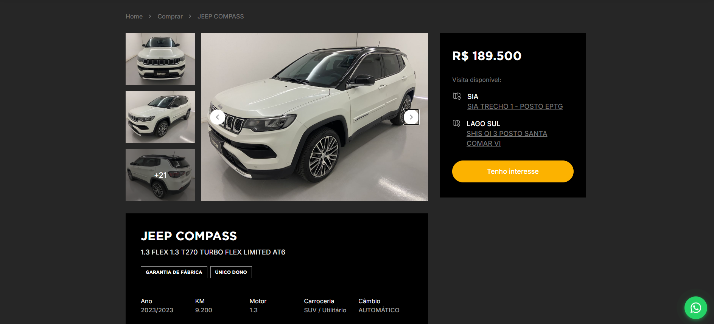Open Comprar breadcrumb link

tap(170, 16)
